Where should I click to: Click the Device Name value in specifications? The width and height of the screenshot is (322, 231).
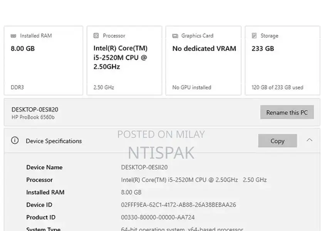pyautogui.click(x=144, y=167)
